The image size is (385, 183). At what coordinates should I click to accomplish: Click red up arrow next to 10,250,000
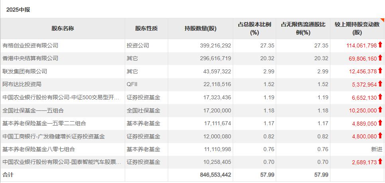click(380, 110)
